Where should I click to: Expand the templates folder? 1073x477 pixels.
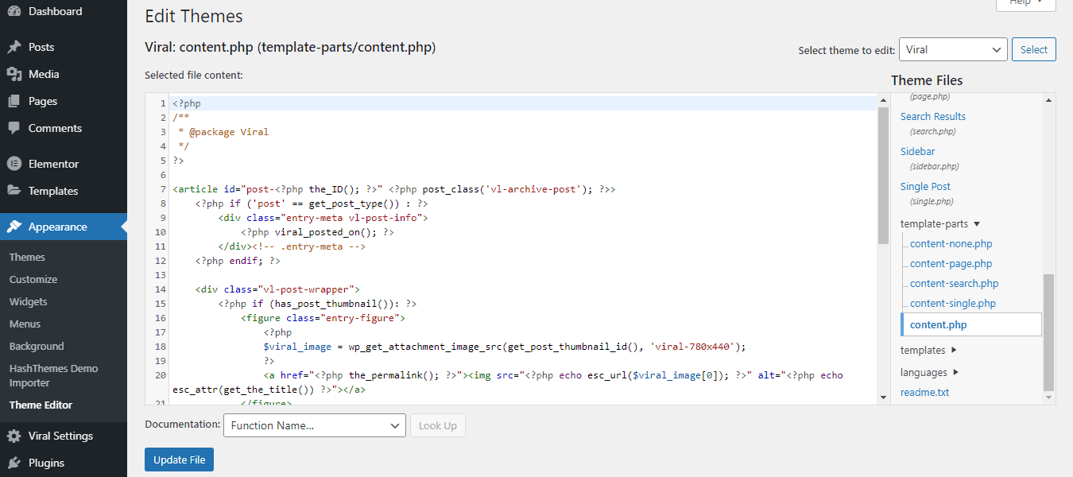click(x=929, y=350)
